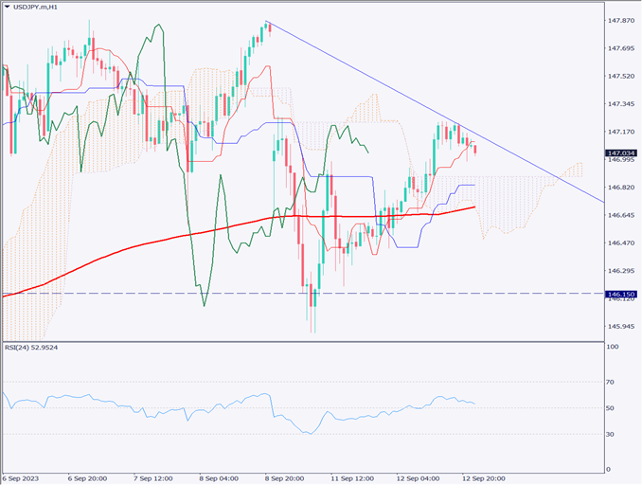Click the 6 Sep 2023 date label

coord(21,477)
